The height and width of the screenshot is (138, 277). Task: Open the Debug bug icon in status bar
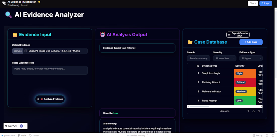(x=254, y=135)
